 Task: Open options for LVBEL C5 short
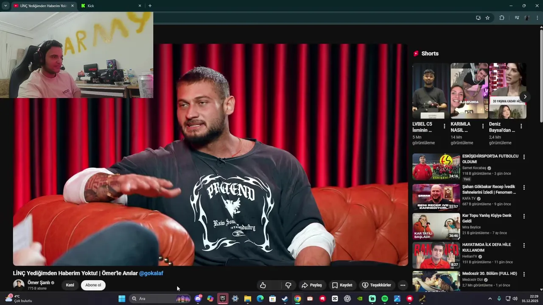click(x=444, y=126)
